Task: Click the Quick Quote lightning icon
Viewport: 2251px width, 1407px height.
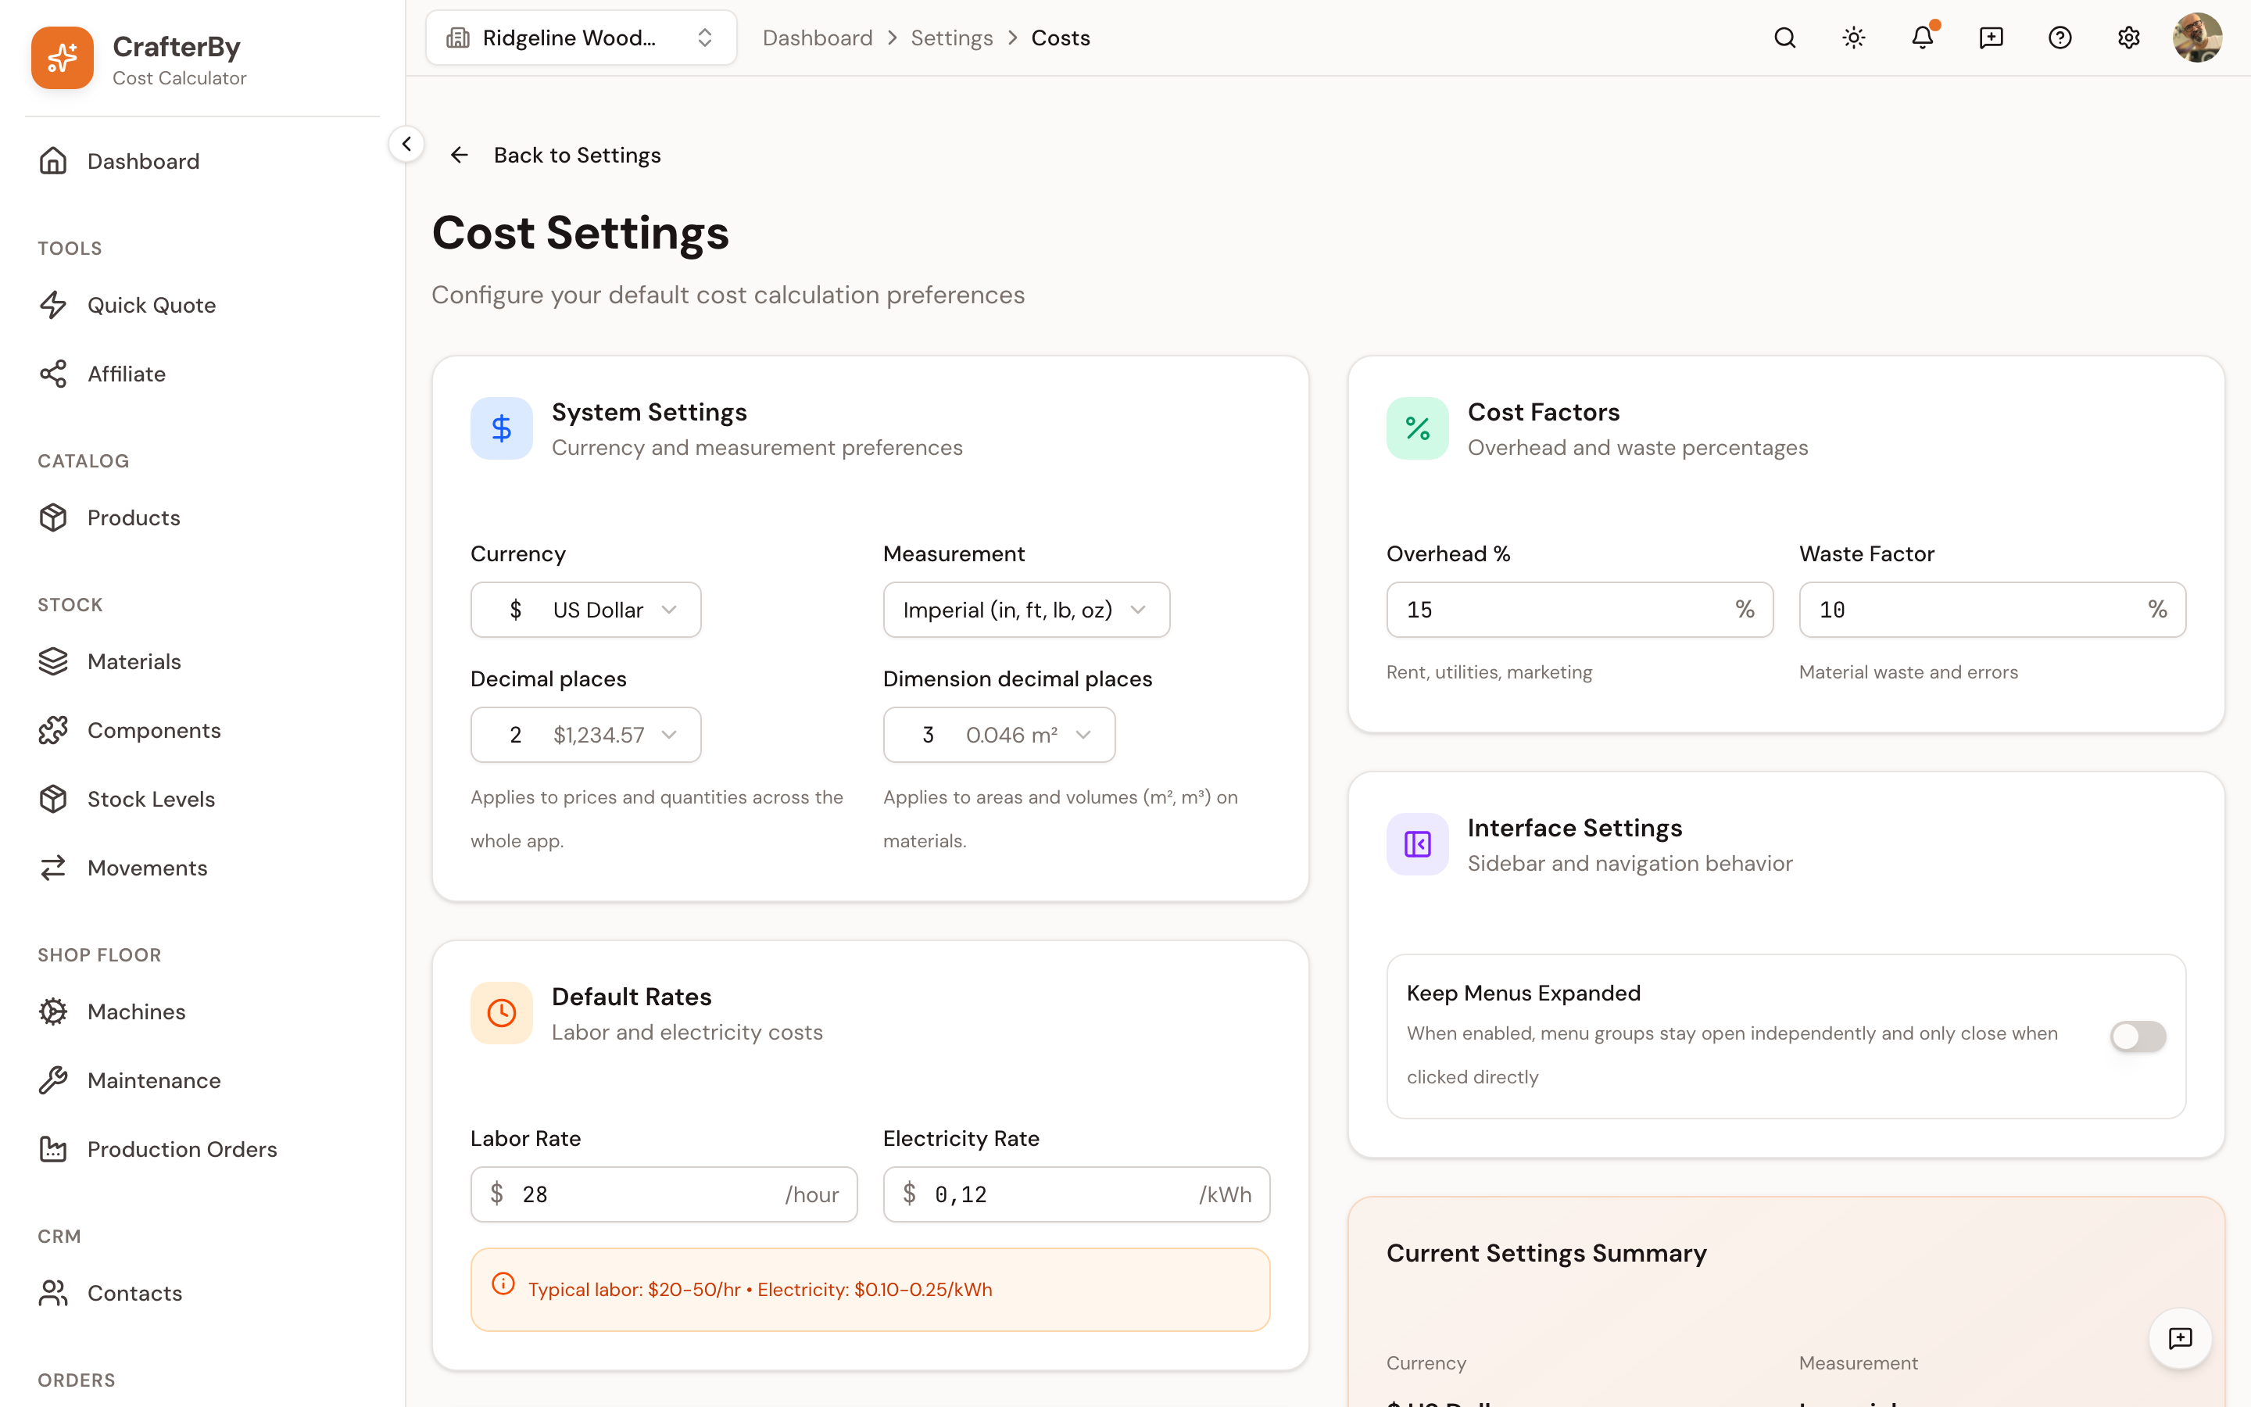Action: click(x=53, y=305)
